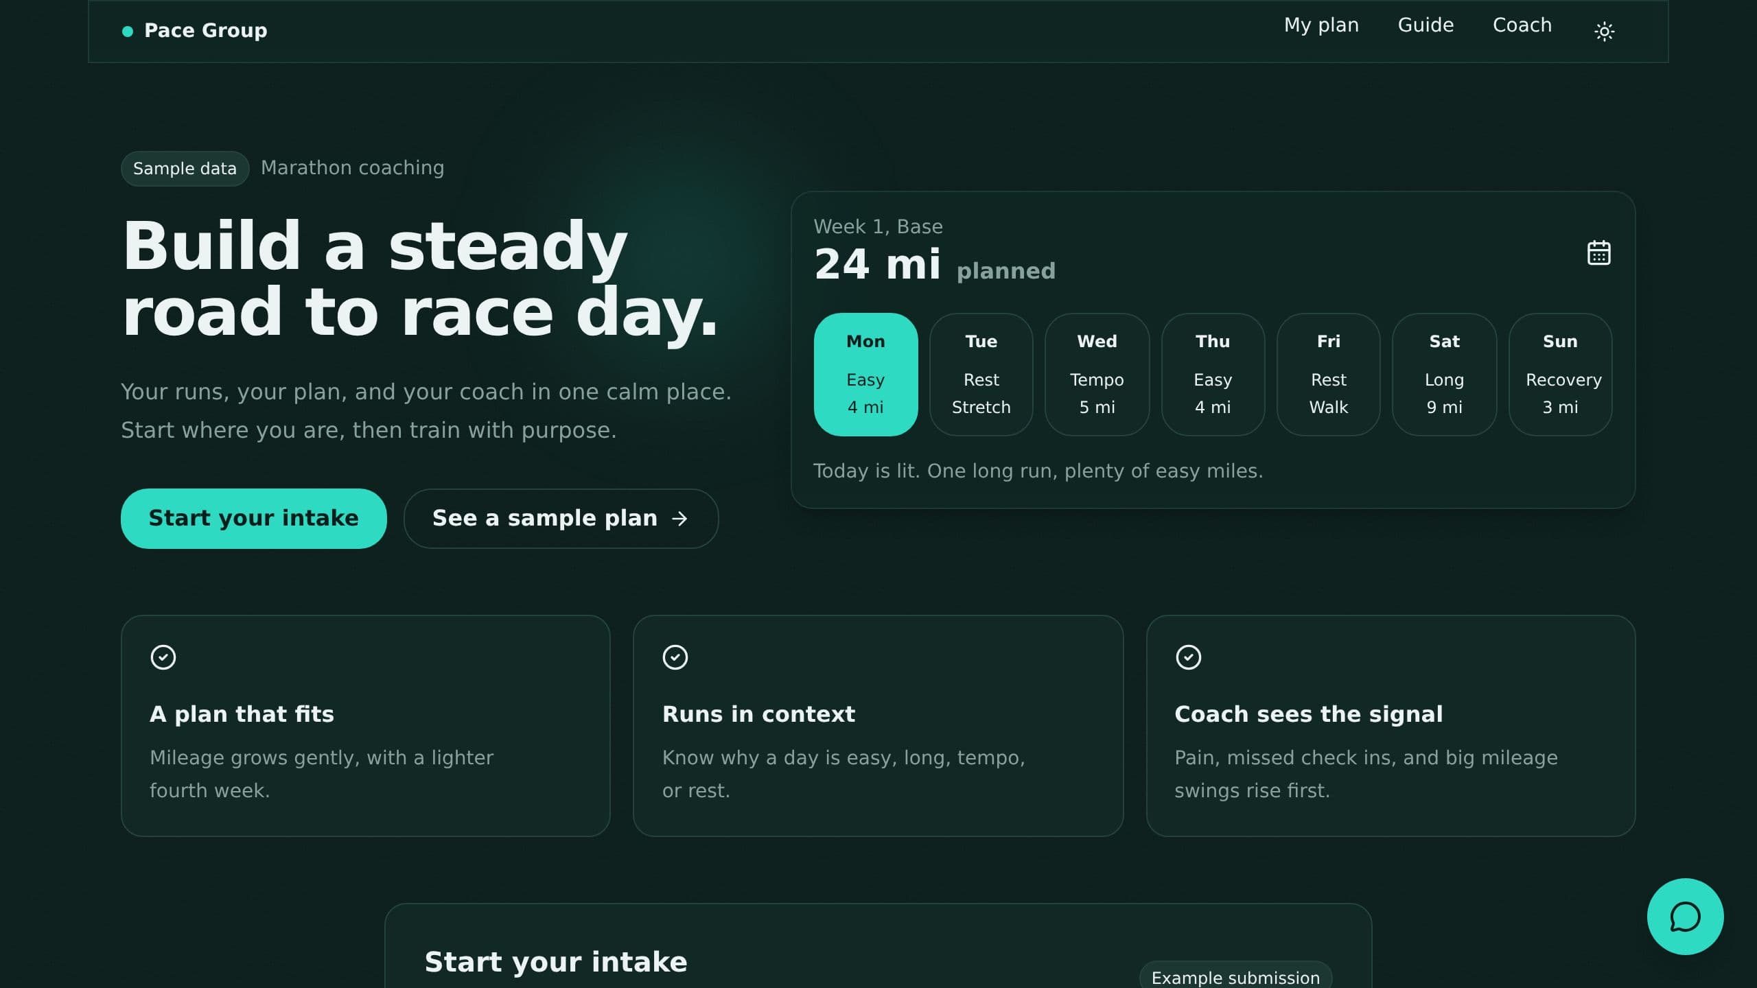Viewport: 1757px width, 988px height.
Task: Click the Runs in context heading
Action: (758, 714)
